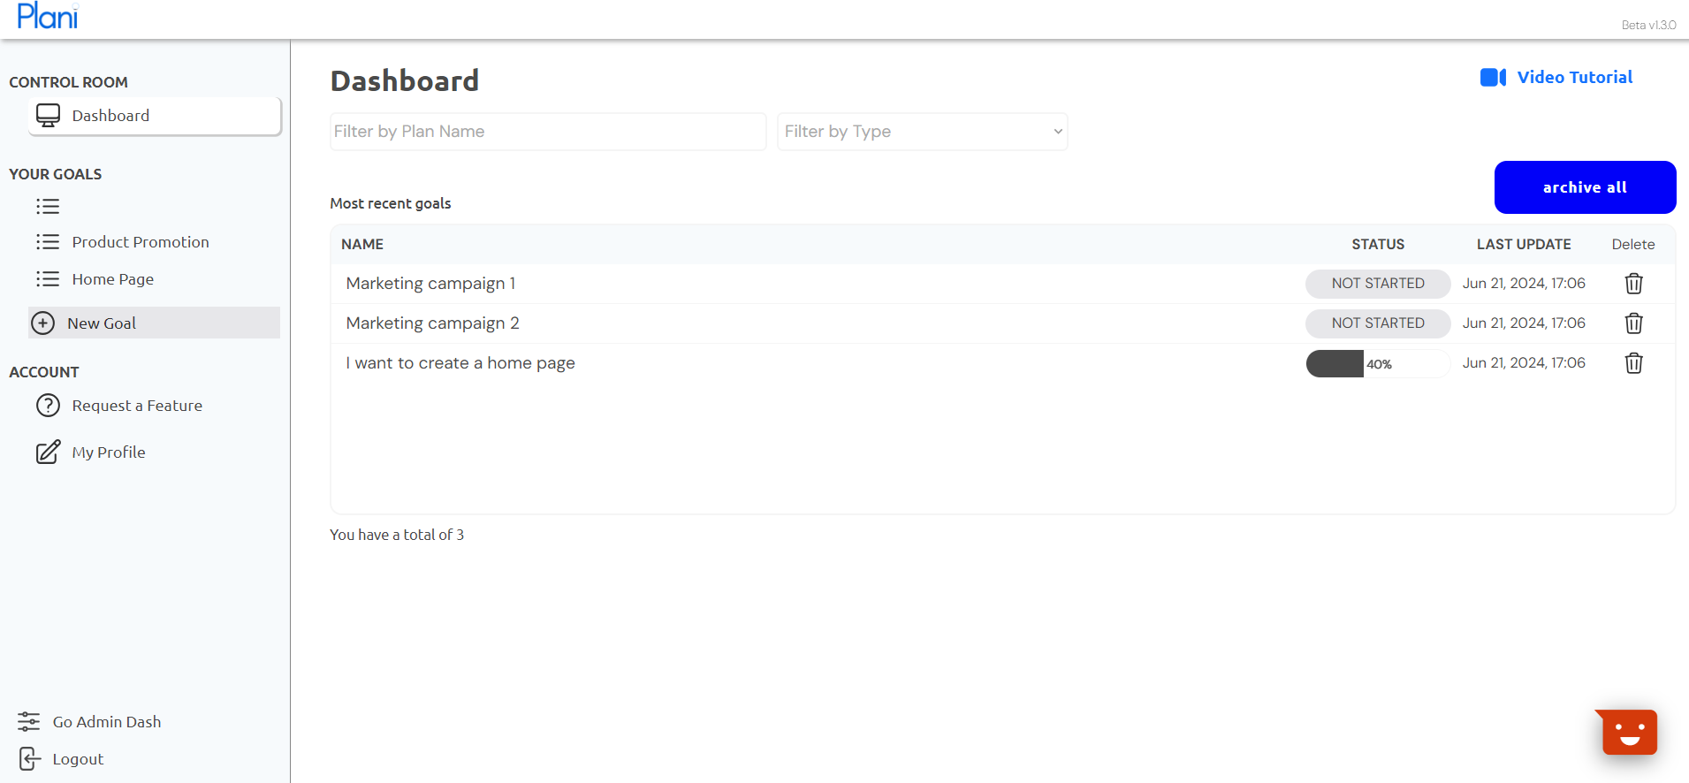Click the Delete column header
The image size is (1689, 783).
tap(1632, 245)
